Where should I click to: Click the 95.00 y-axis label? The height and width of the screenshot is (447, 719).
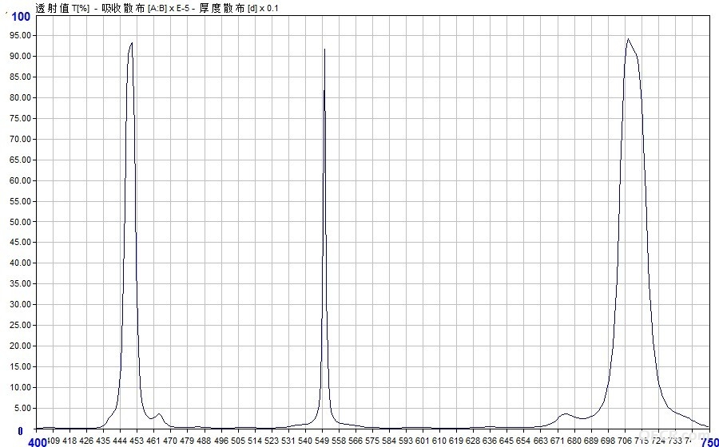click(20, 36)
